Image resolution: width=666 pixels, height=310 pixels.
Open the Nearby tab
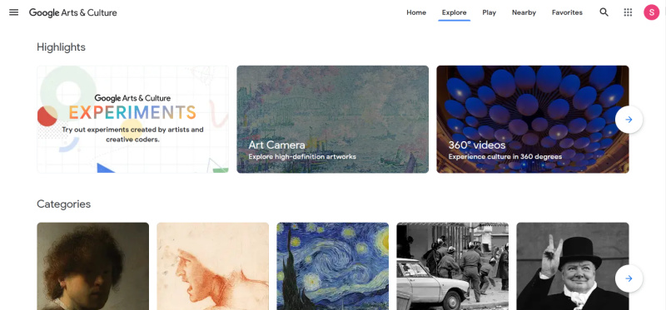[524, 12]
